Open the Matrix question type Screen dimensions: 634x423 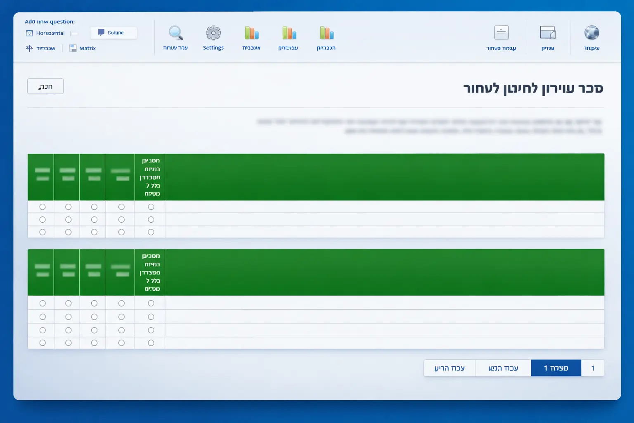(82, 48)
